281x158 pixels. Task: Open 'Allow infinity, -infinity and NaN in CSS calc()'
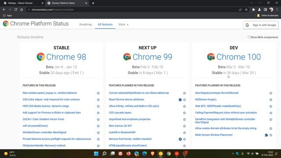[134, 106]
